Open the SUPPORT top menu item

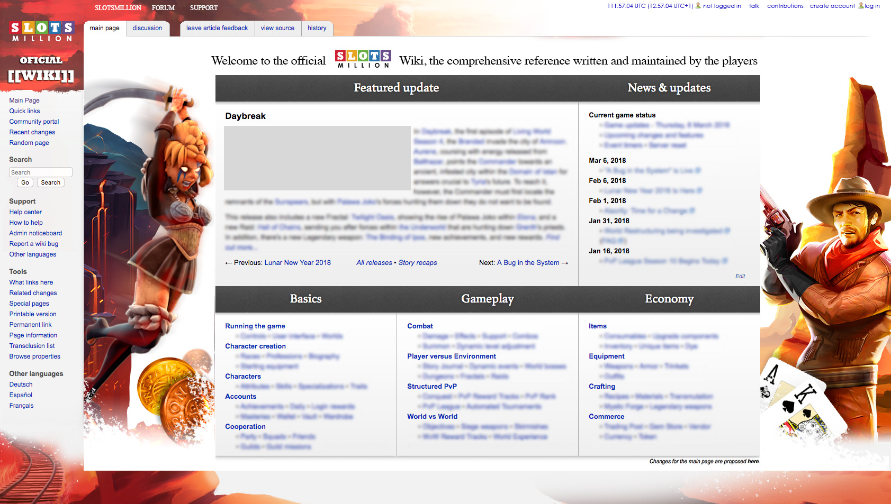pos(204,8)
